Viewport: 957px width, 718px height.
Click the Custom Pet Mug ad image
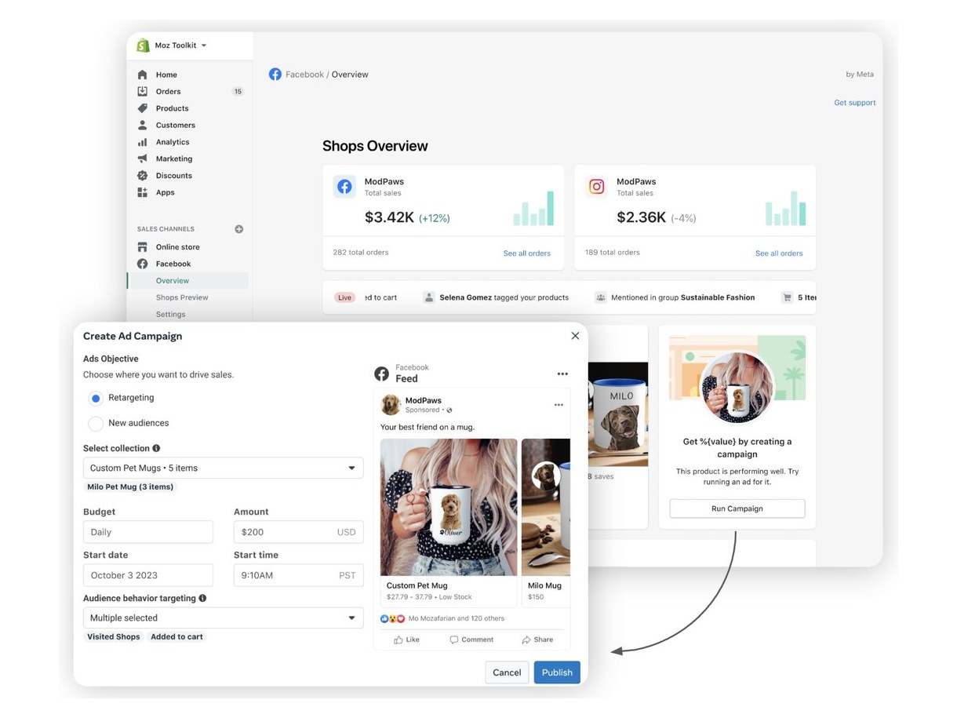(449, 508)
